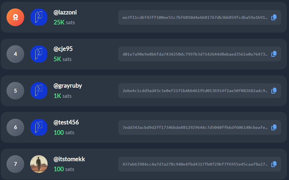Open the @lazzoni username link
The height and width of the screenshot is (180, 289).
[65, 13]
